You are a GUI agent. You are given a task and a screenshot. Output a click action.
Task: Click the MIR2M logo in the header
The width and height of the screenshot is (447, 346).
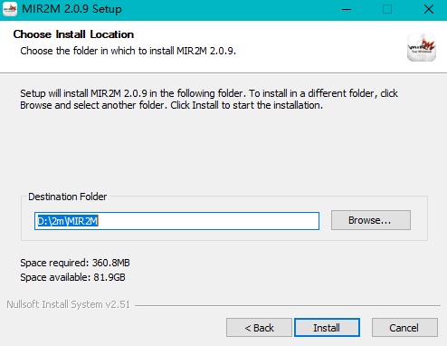point(422,47)
